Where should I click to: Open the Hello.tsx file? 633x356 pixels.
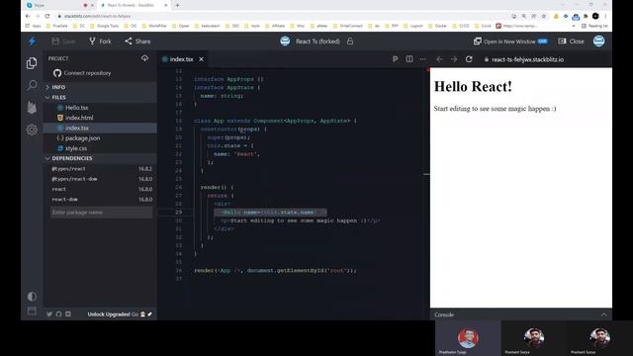(x=100, y=108)
